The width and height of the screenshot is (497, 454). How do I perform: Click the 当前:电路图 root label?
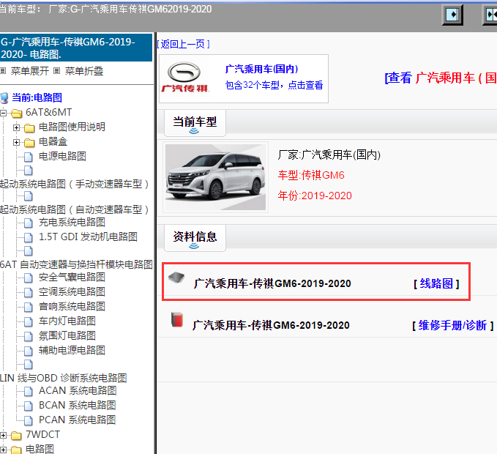(37, 97)
